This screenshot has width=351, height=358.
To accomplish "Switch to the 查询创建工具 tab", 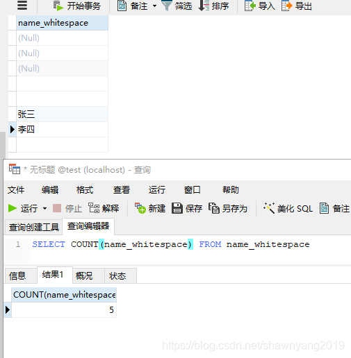I will pos(34,227).
